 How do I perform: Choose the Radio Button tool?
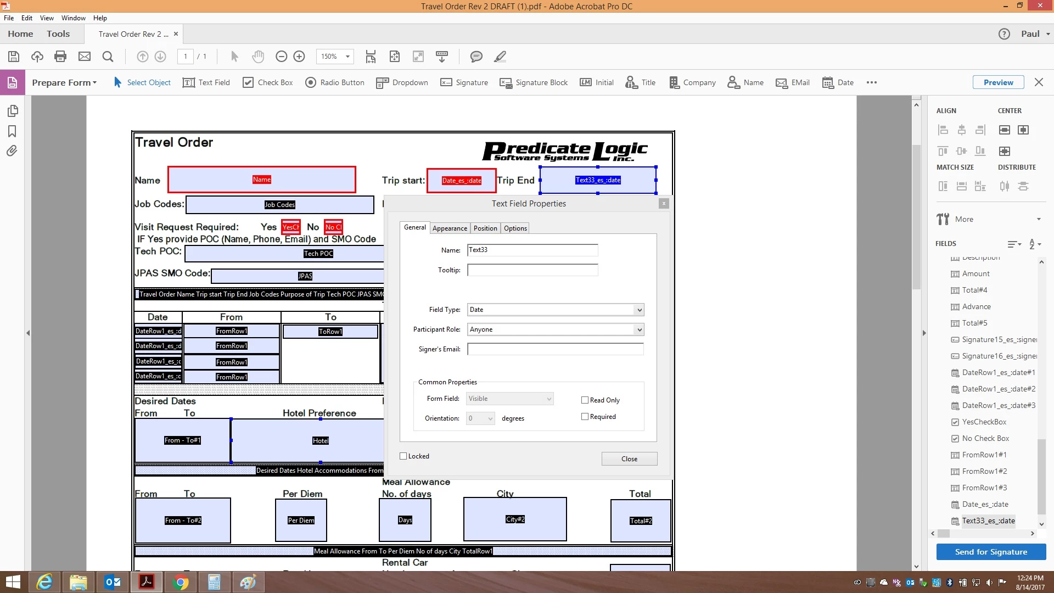coord(335,82)
